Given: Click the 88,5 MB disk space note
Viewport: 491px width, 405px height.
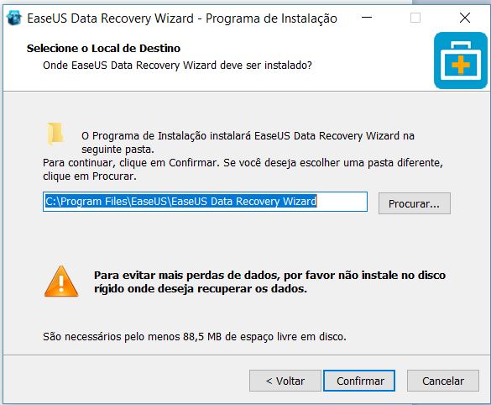Looking at the screenshot, I should (195, 337).
